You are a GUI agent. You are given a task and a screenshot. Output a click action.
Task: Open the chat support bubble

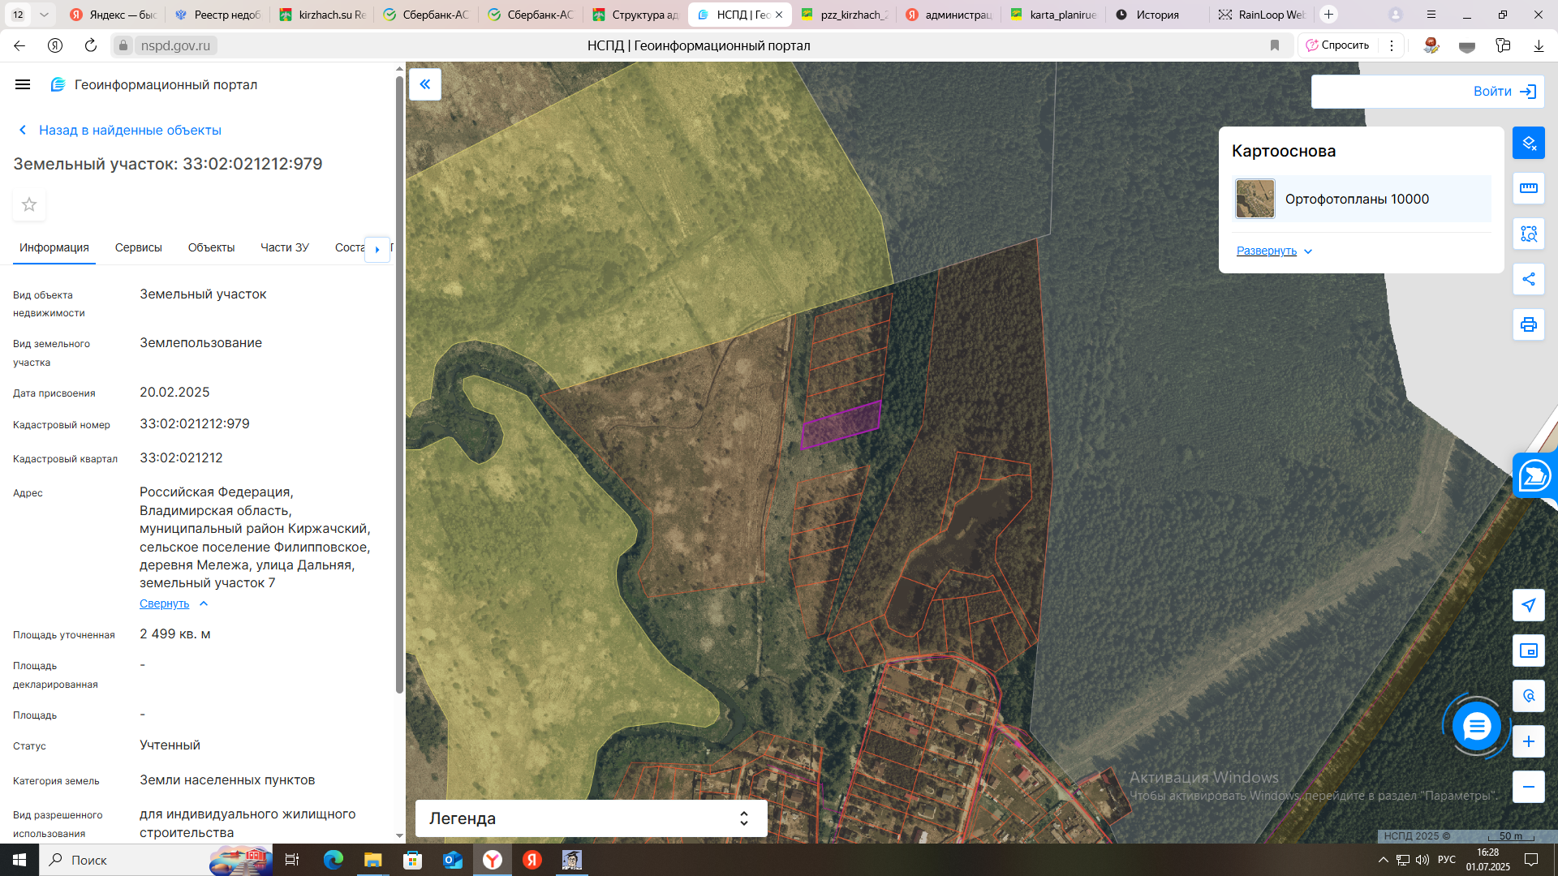pyautogui.click(x=1476, y=726)
